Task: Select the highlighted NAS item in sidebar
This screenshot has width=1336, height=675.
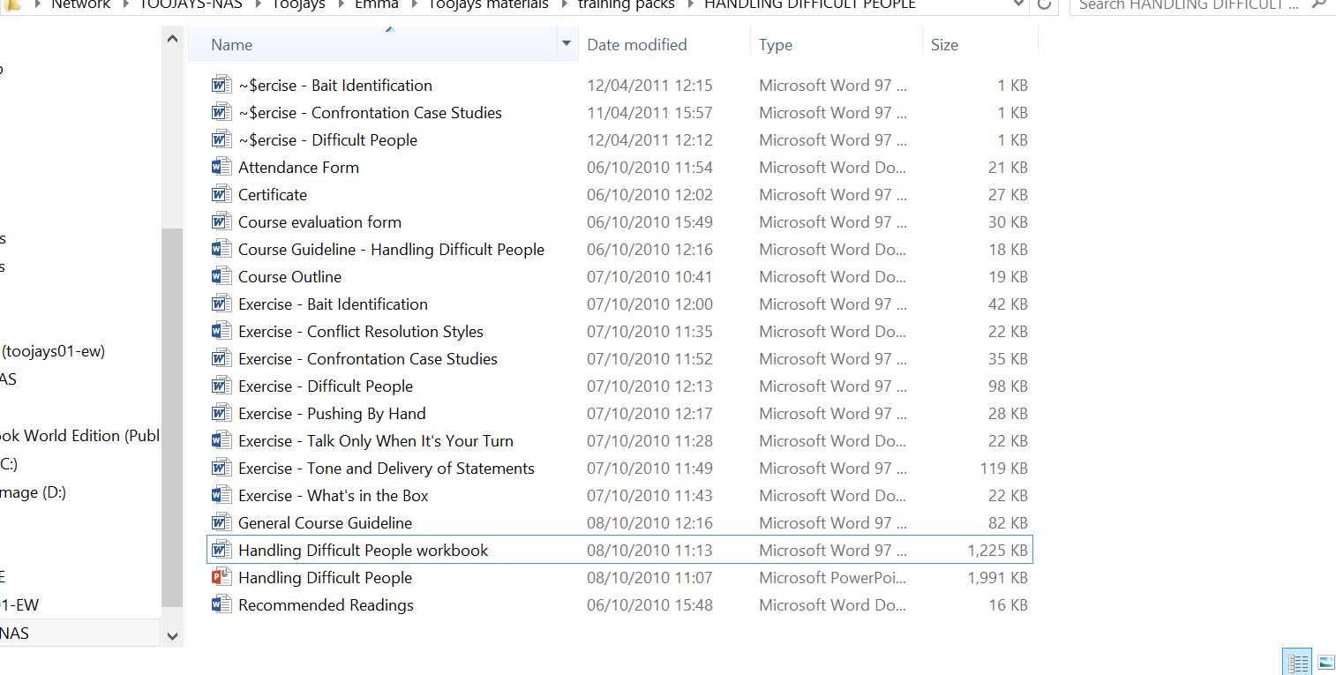Action: (x=79, y=634)
